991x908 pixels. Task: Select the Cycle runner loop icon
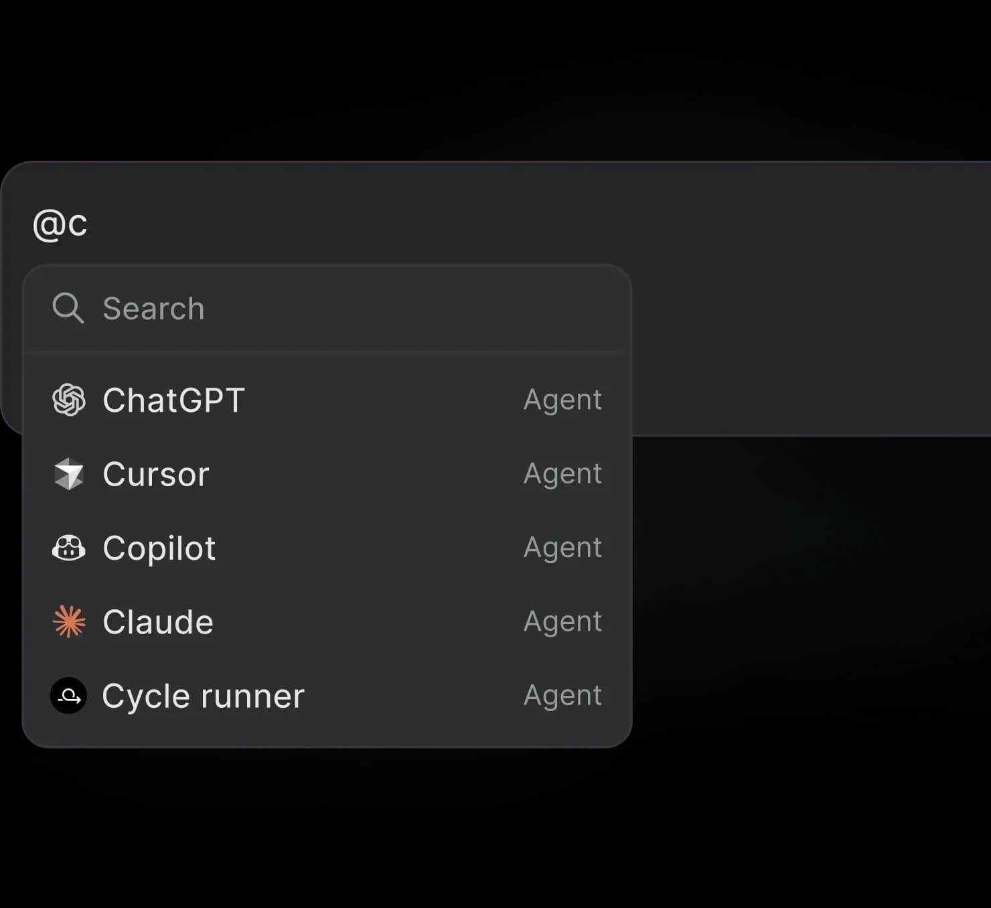pos(69,696)
